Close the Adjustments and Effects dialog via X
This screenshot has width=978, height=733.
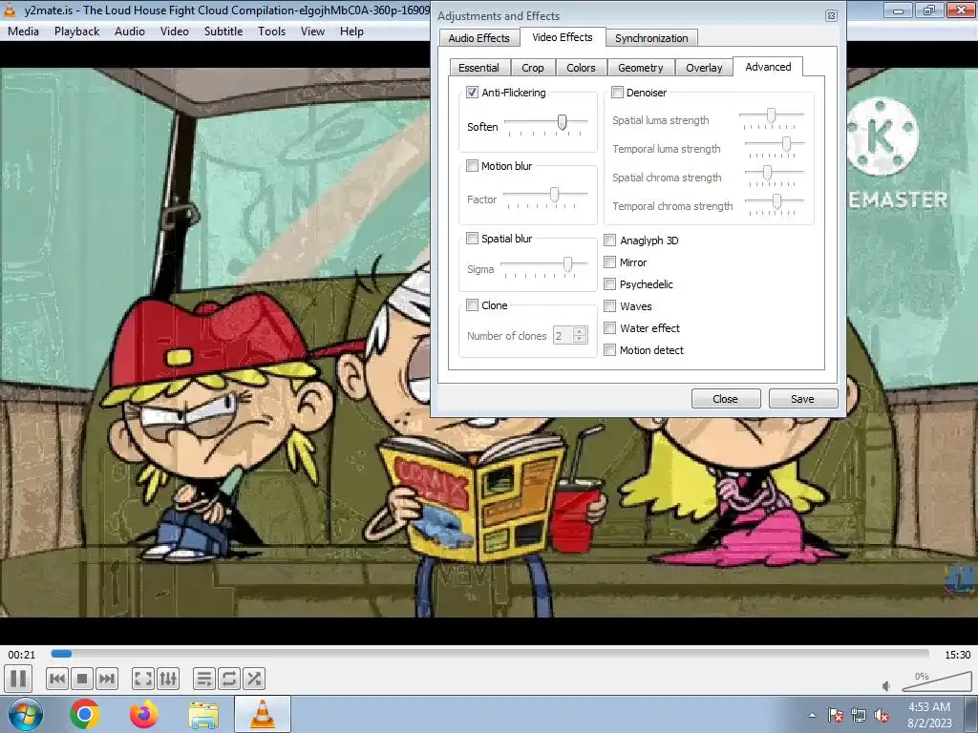(831, 15)
